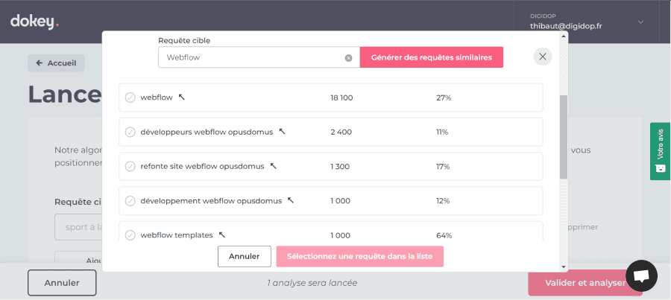
Task: Open the Votre avis feedback tab
Action: [x=661, y=151]
